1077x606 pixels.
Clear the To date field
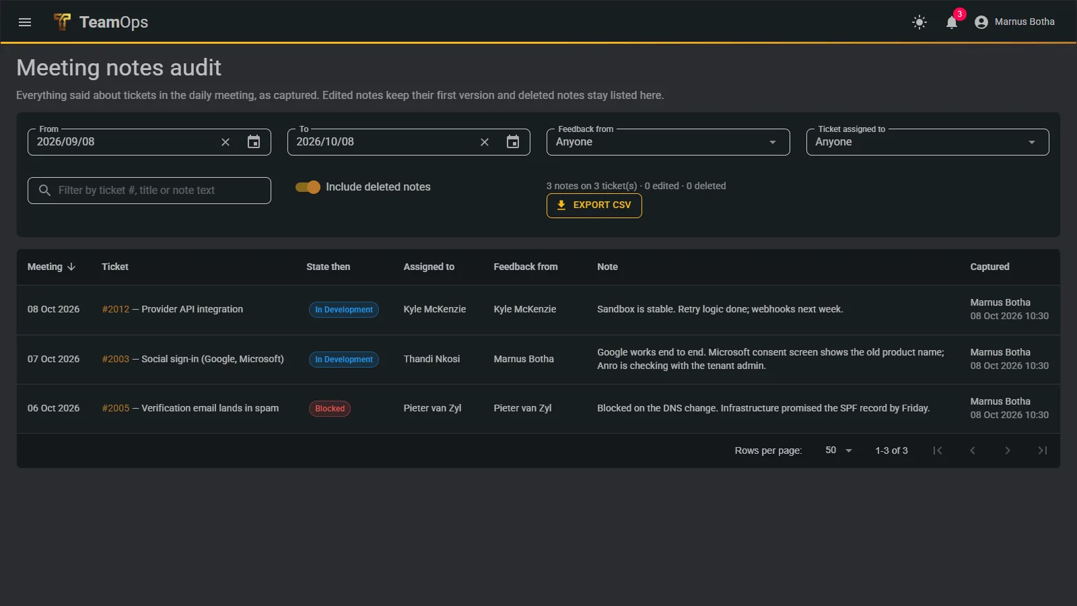(485, 142)
